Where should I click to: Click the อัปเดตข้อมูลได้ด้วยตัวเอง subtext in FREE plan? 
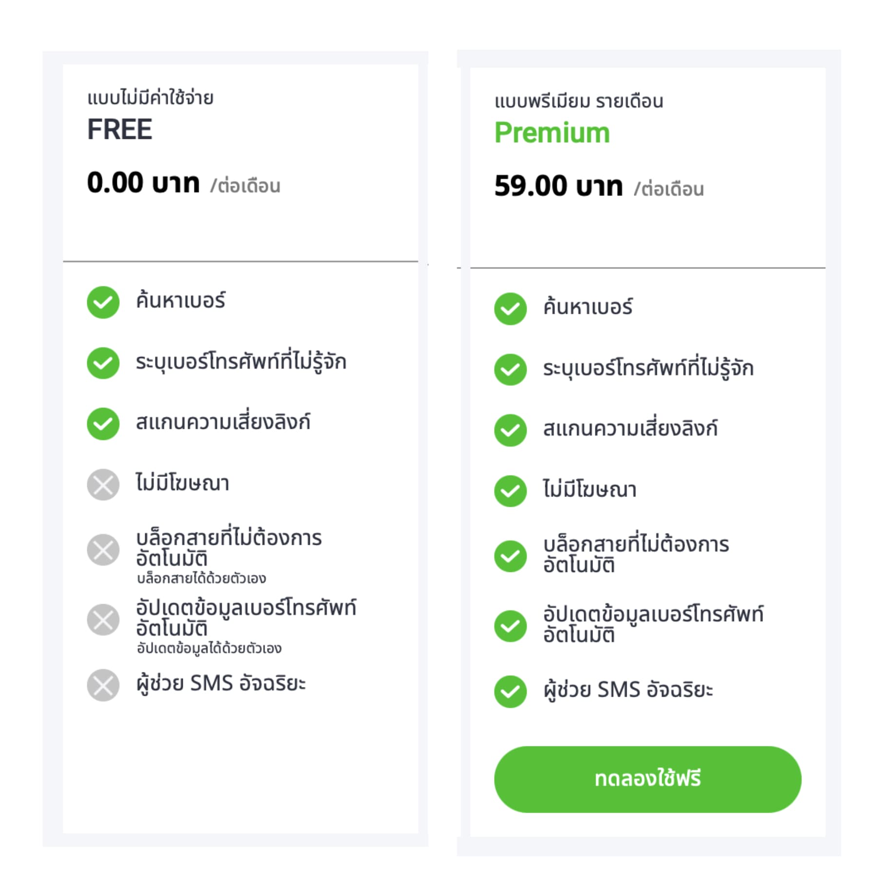(209, 648)
